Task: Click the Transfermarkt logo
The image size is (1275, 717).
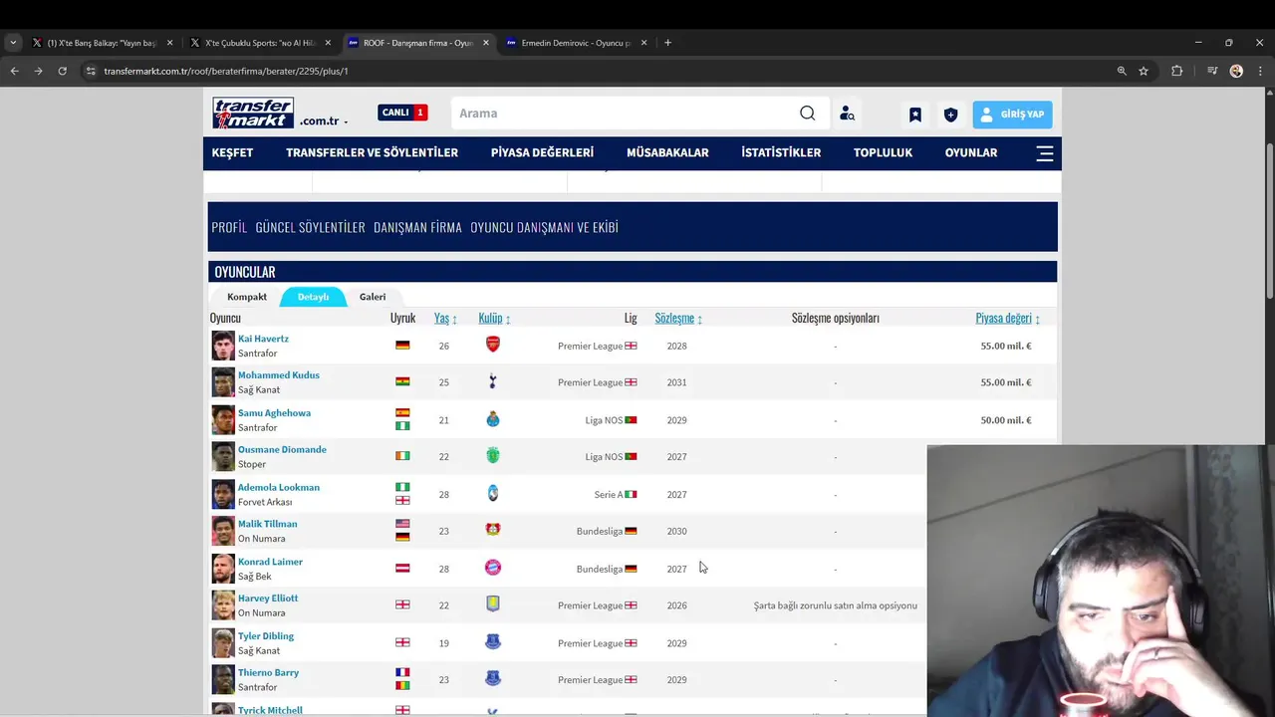Action: pos(253,114)
